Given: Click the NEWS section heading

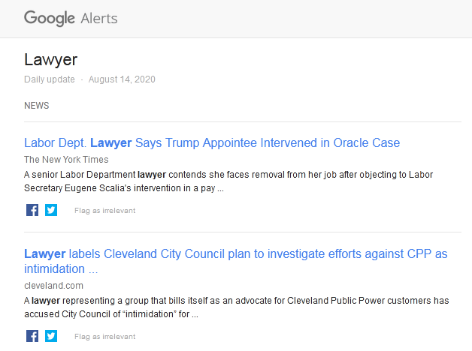Looking at the screenshot, I should (x=37, y=106).
